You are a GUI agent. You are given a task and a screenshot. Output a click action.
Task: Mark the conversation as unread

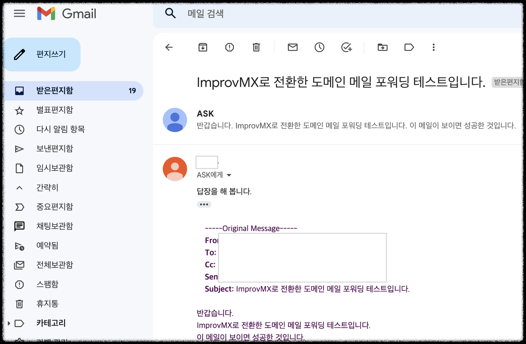coord(293,47)
